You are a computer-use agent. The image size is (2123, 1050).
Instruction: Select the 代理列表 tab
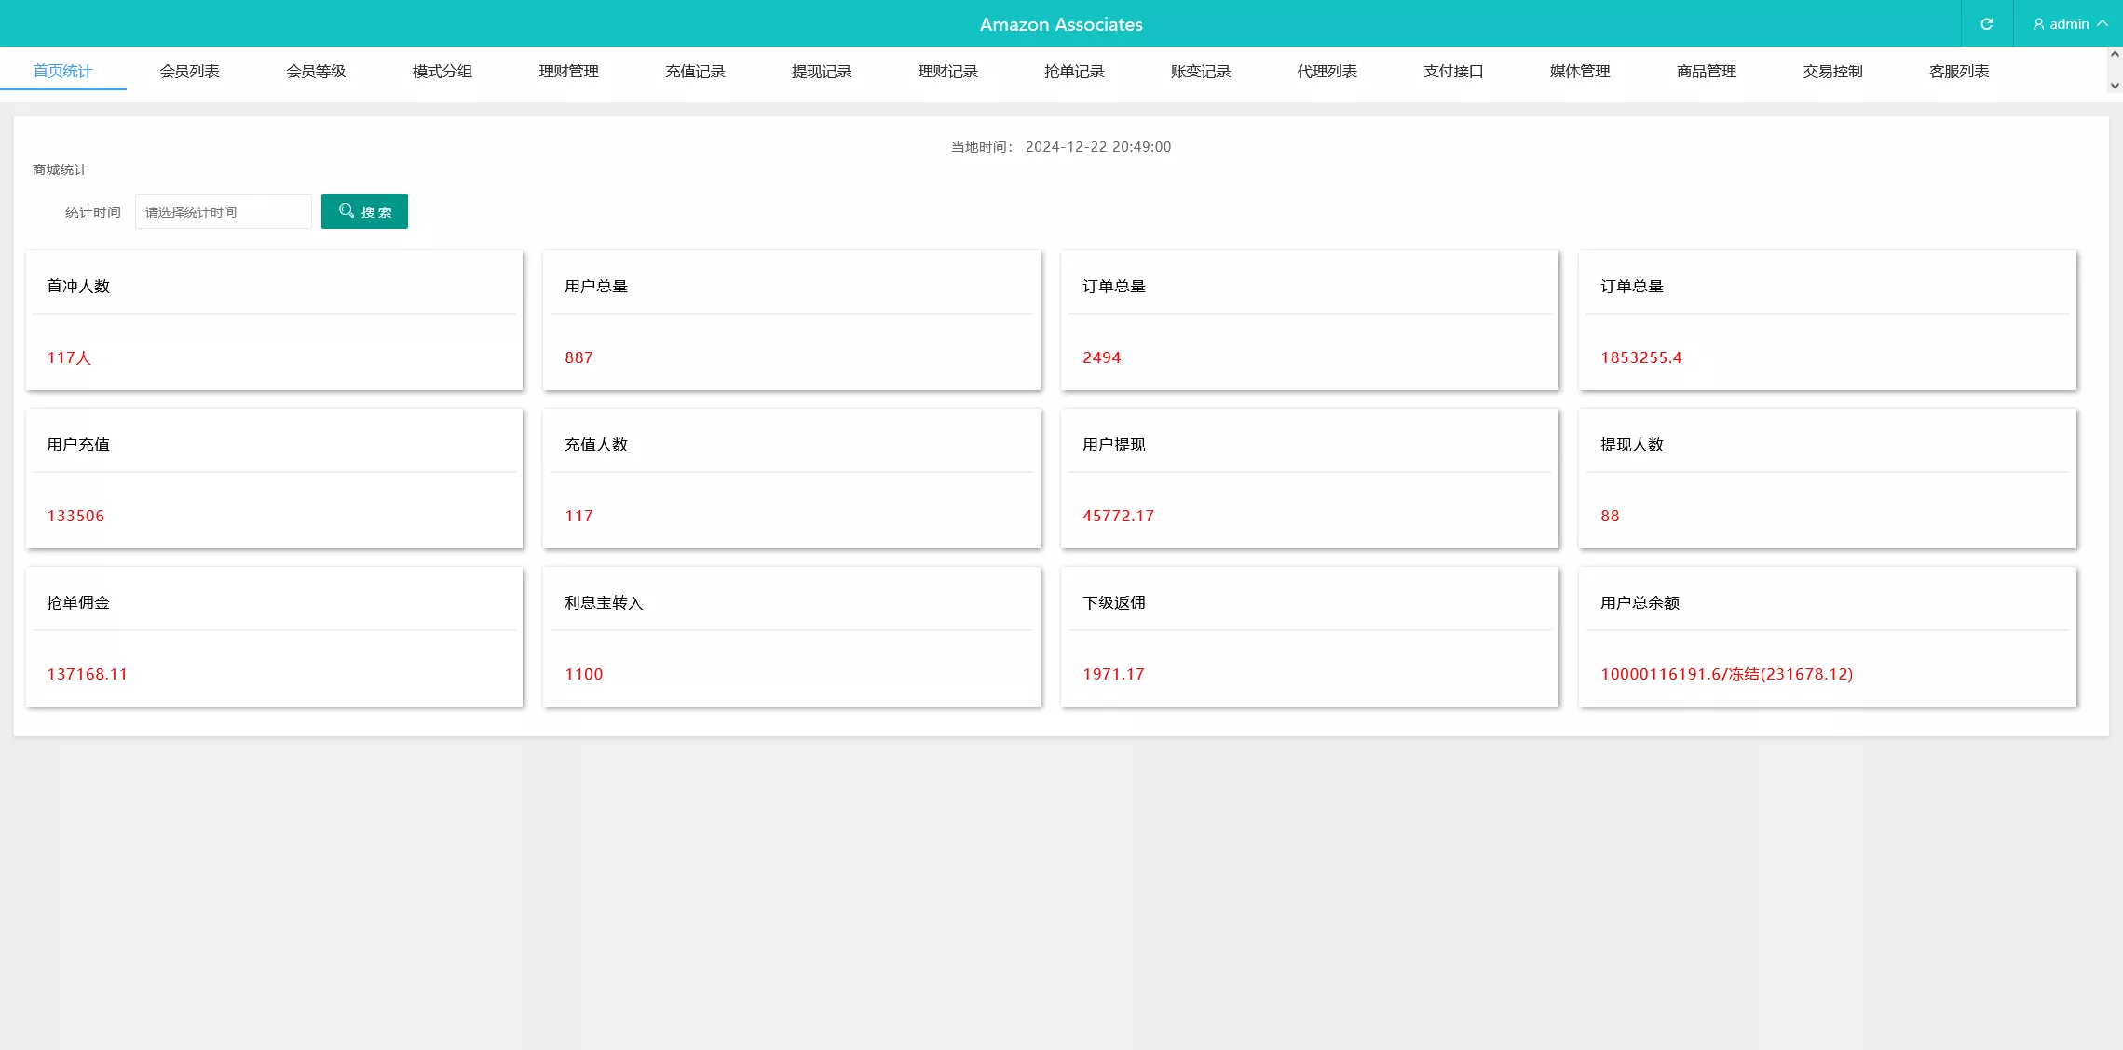point(1327,72)
